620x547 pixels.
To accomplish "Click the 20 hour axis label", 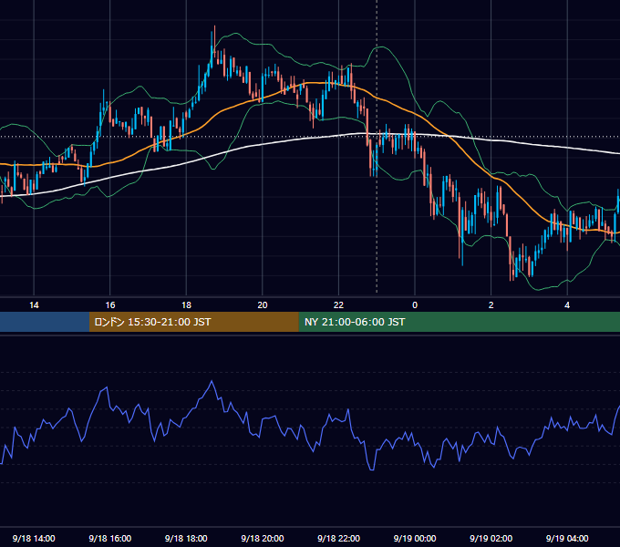I will click(263, 305).
